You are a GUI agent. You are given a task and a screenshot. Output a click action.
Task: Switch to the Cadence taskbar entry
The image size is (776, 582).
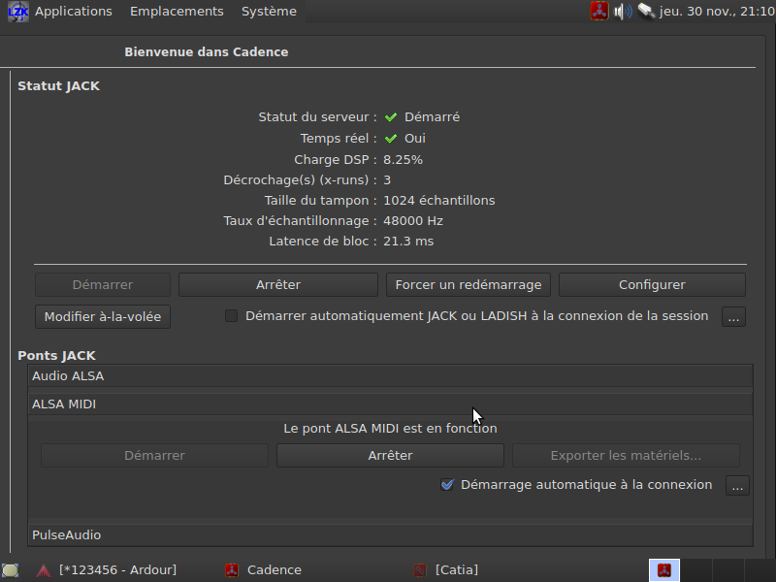click(x=275, y=570)
